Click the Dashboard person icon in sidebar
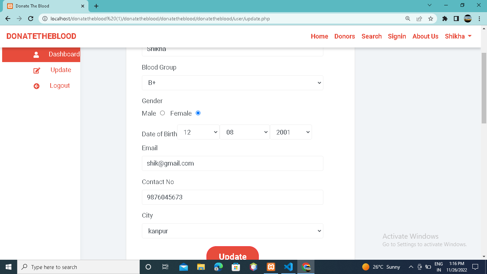The image size is (487, 274). click(36, 54)
